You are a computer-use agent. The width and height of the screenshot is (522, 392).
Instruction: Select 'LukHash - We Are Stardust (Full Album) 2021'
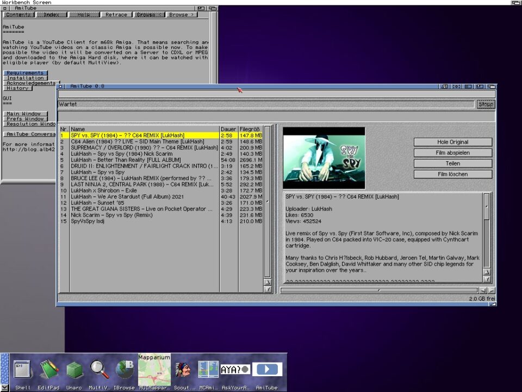161,197
